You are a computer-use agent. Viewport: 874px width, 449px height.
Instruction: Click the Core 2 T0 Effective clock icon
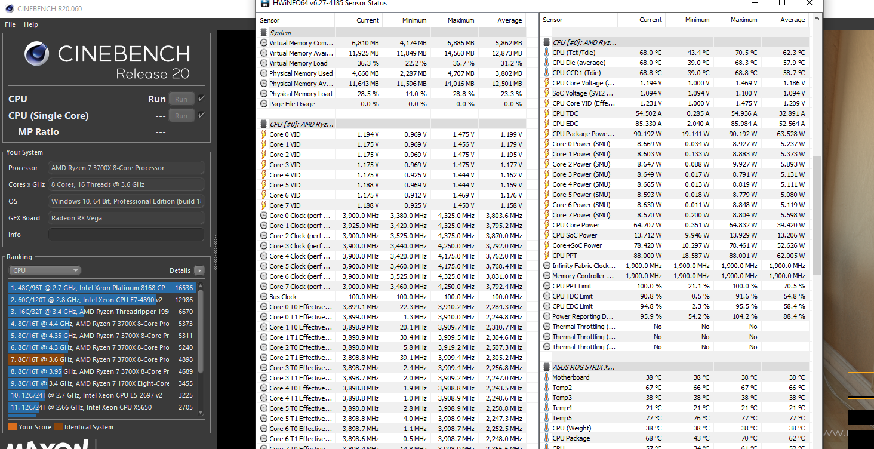[x=264, y=347]
